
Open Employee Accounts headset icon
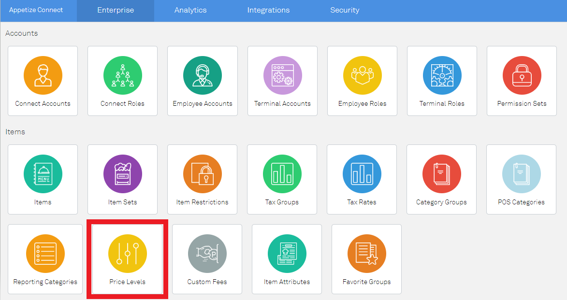tap(202, 75)
